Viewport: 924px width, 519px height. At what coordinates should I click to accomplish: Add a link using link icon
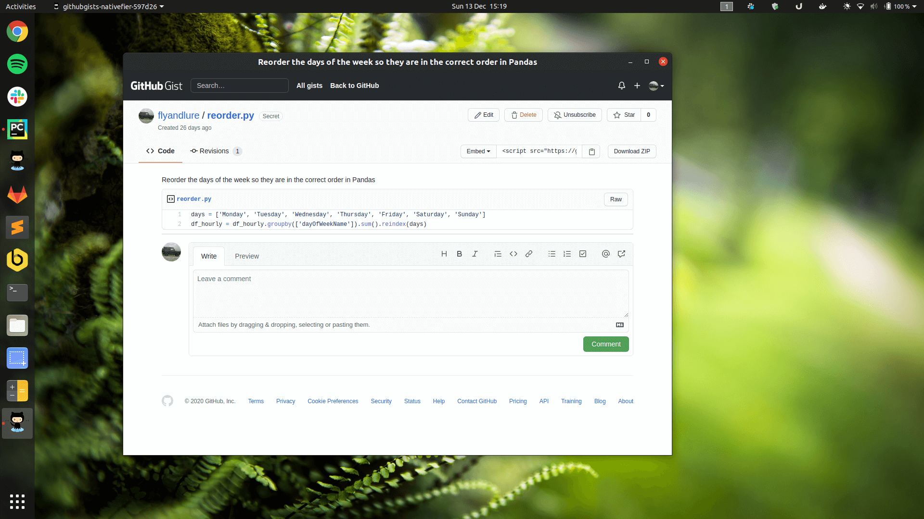(529, 254)
